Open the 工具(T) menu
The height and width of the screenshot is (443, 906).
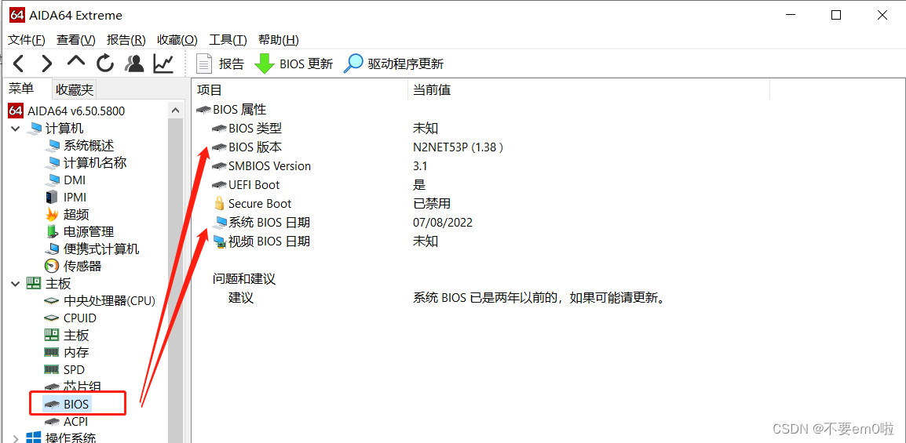click(228, 40)
